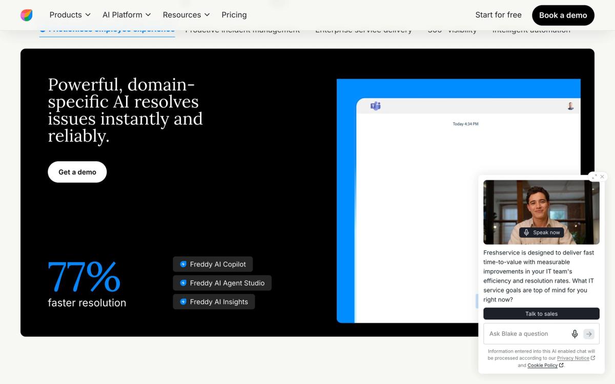Click the Start for free link
Screen dimensions: 615x384
point(498,15)
